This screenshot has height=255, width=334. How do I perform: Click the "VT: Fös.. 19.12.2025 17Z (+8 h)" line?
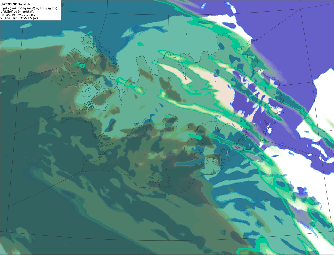pos(21,18)
